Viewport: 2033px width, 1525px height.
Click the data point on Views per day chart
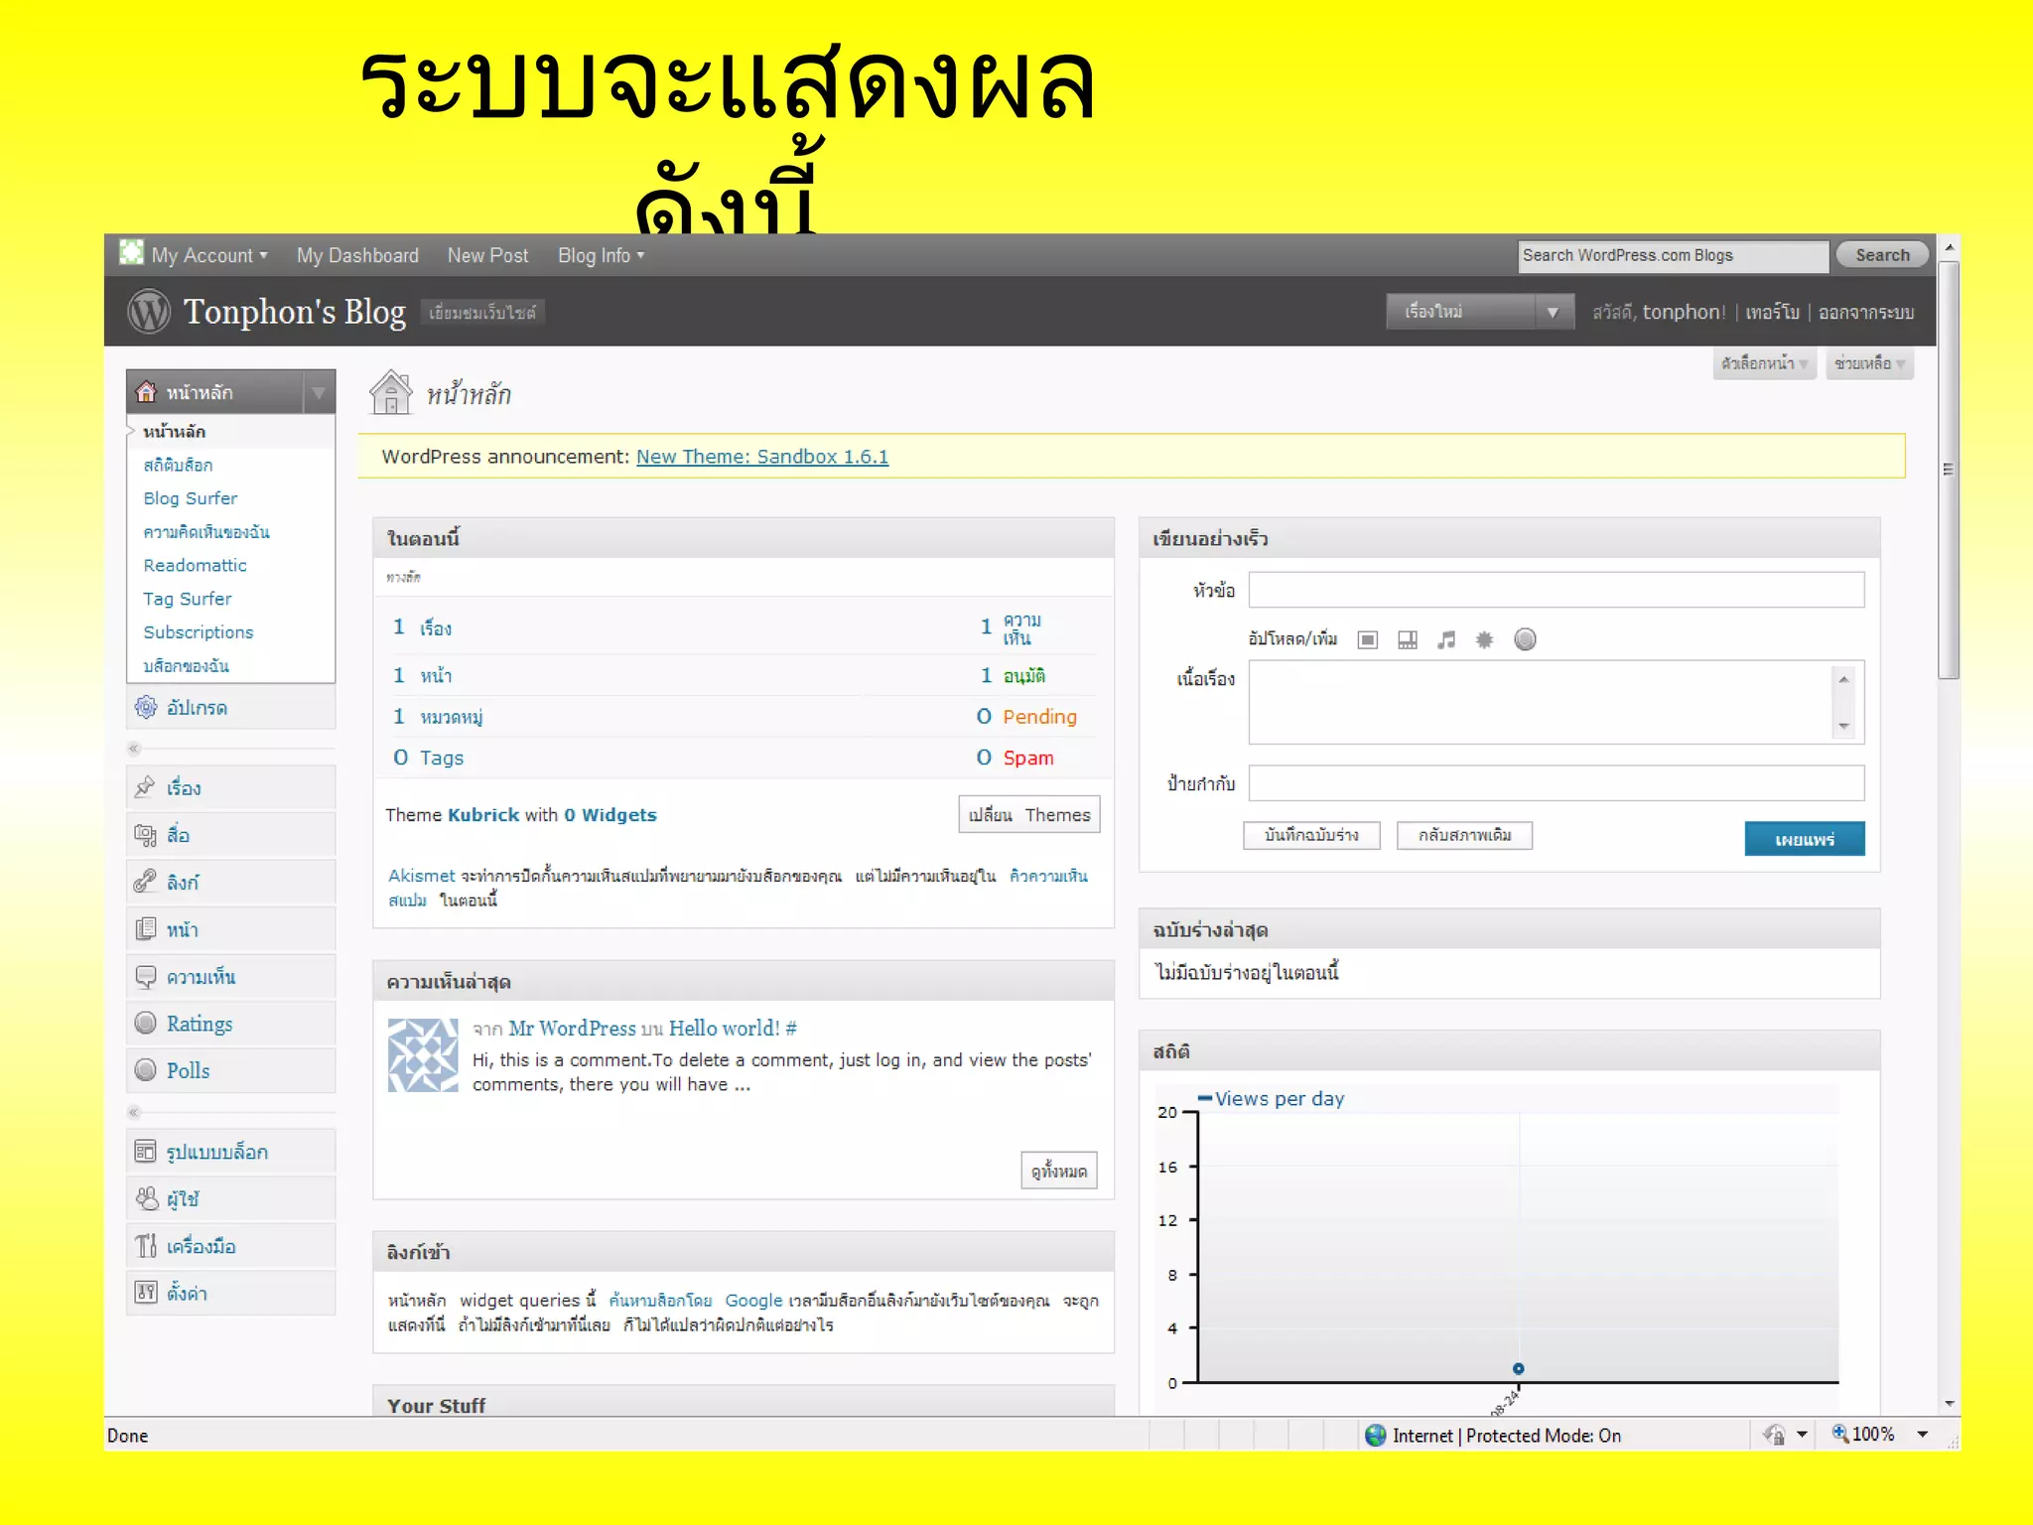[1518, 1368]
